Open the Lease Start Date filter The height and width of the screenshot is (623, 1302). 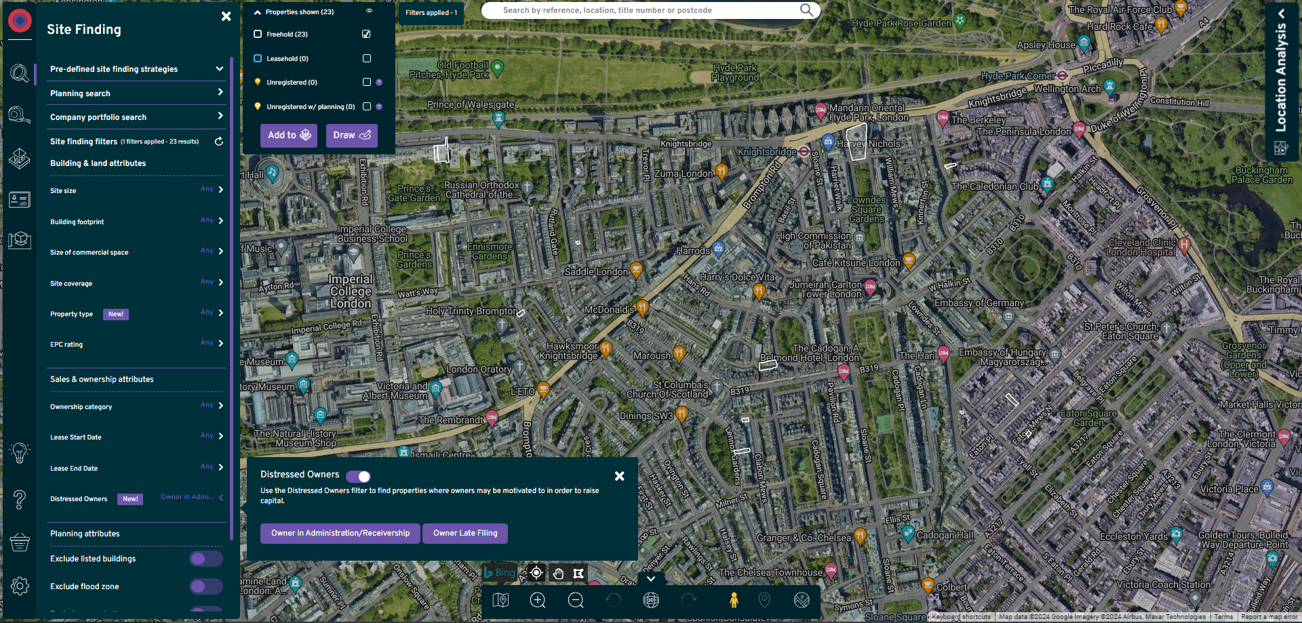(136, 437)
